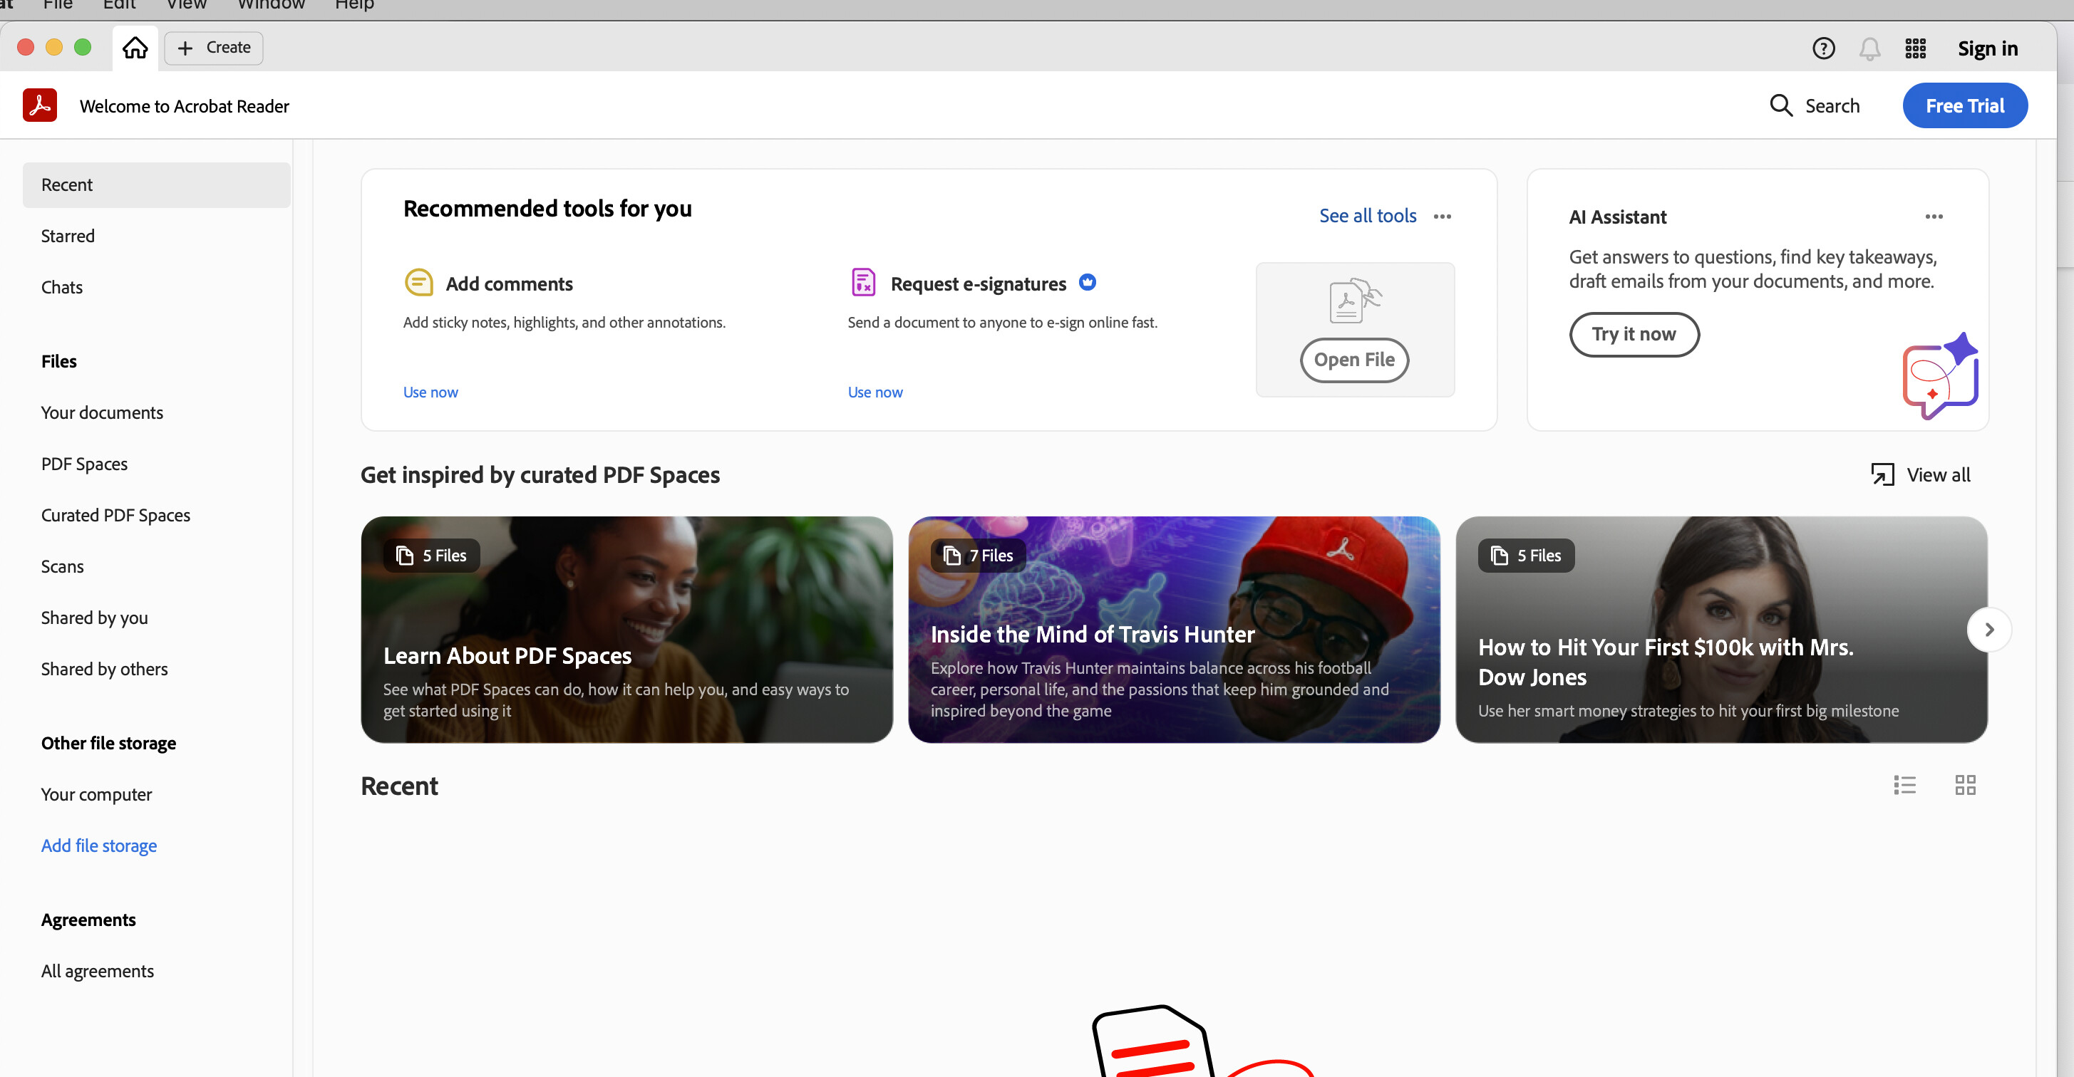
Task: Click the Home icon tab
Action: (135, 48)
